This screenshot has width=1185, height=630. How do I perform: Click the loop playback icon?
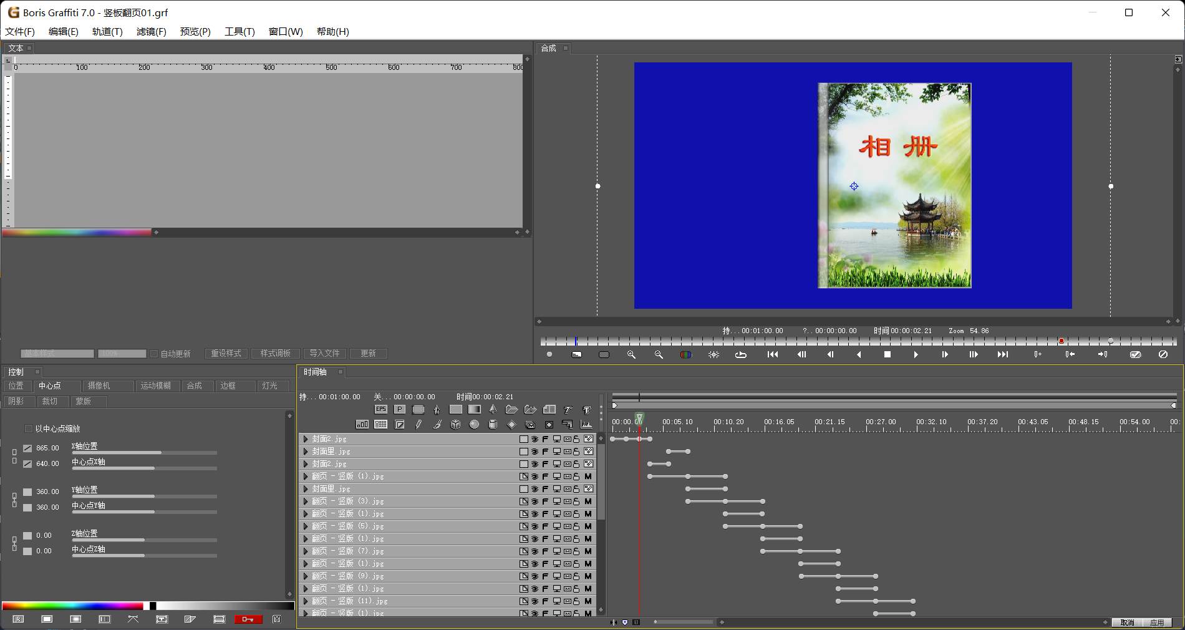(x=741, y=354)
